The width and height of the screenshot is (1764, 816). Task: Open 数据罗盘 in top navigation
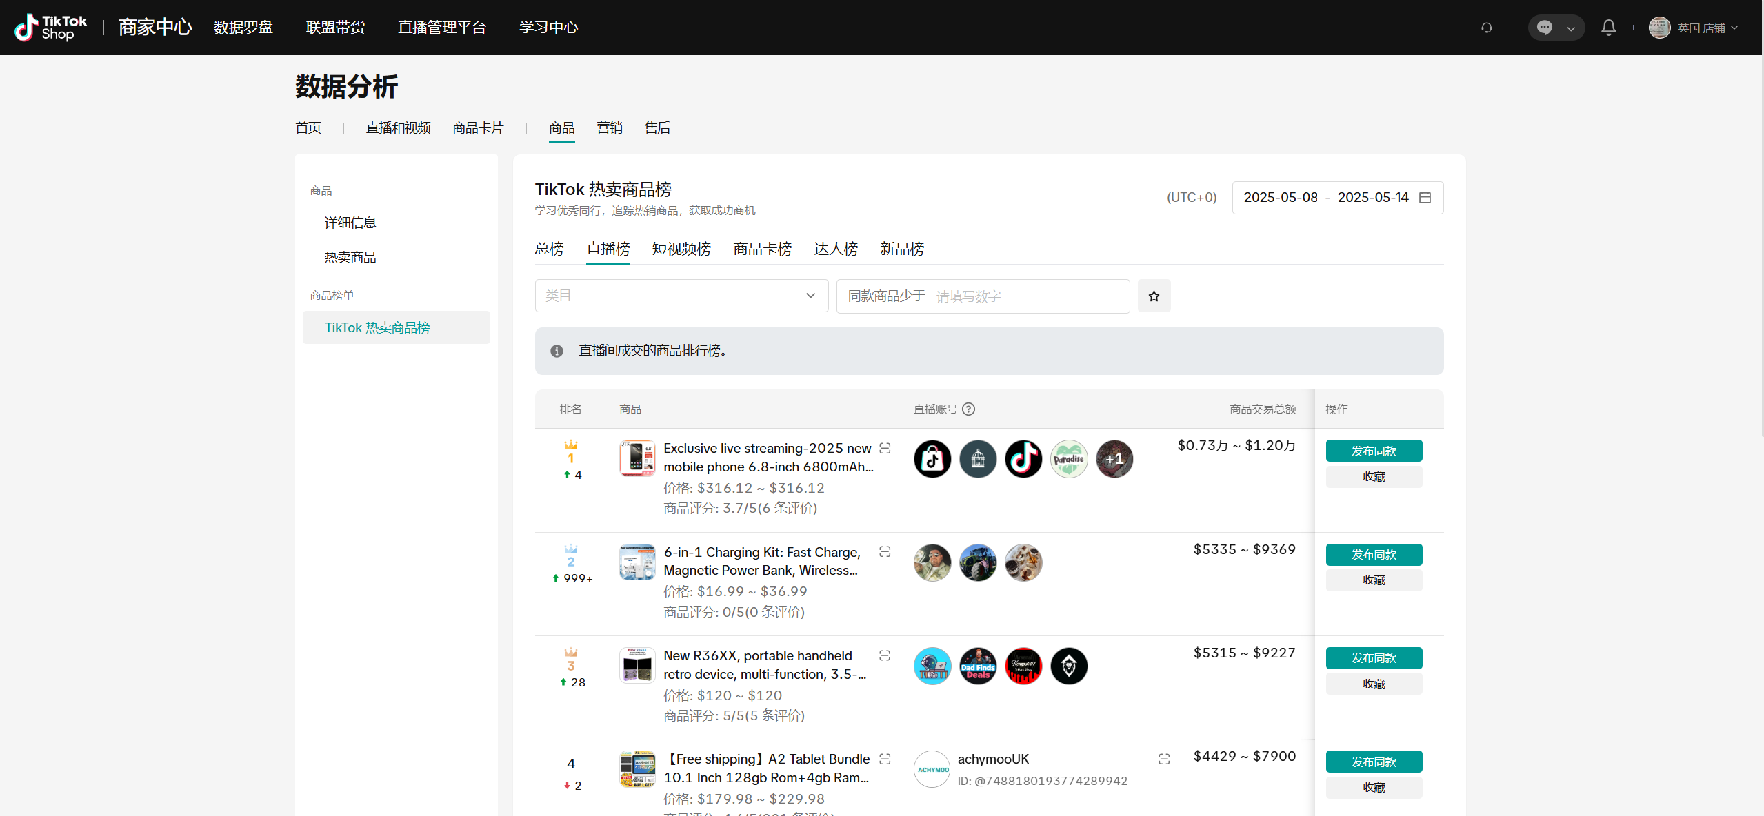pos(243,28)
